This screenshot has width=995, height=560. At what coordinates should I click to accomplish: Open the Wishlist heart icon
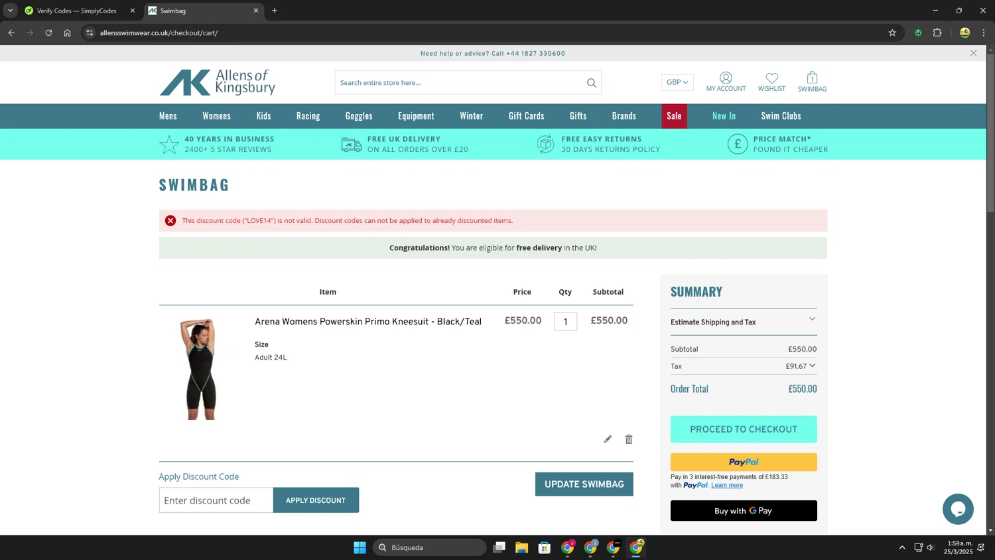tap(771, 82)
